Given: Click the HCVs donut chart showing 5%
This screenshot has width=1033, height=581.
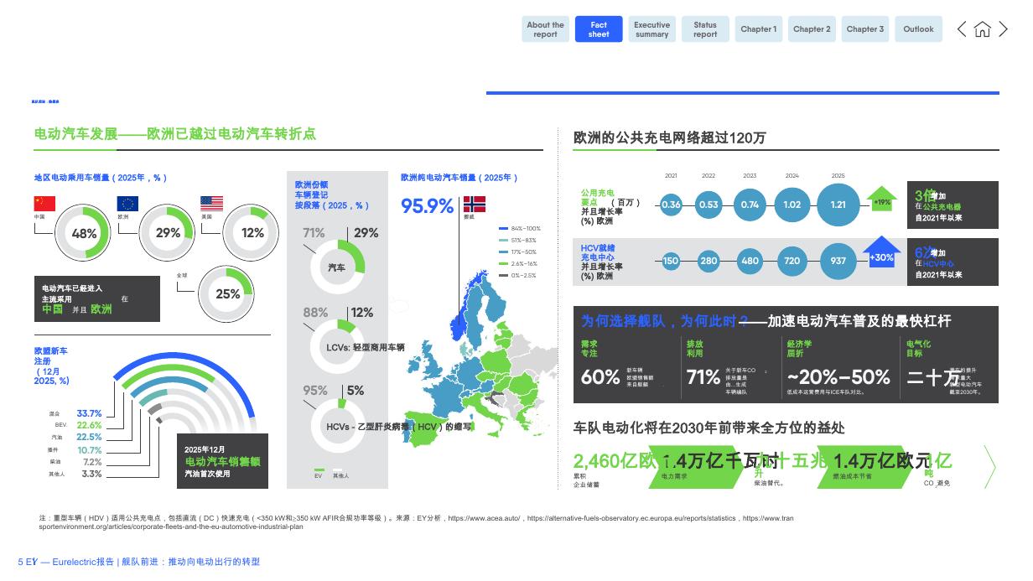Looking at the screenshot, I should [338, 426].
